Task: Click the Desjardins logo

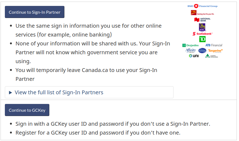Action: click(190, 45)
